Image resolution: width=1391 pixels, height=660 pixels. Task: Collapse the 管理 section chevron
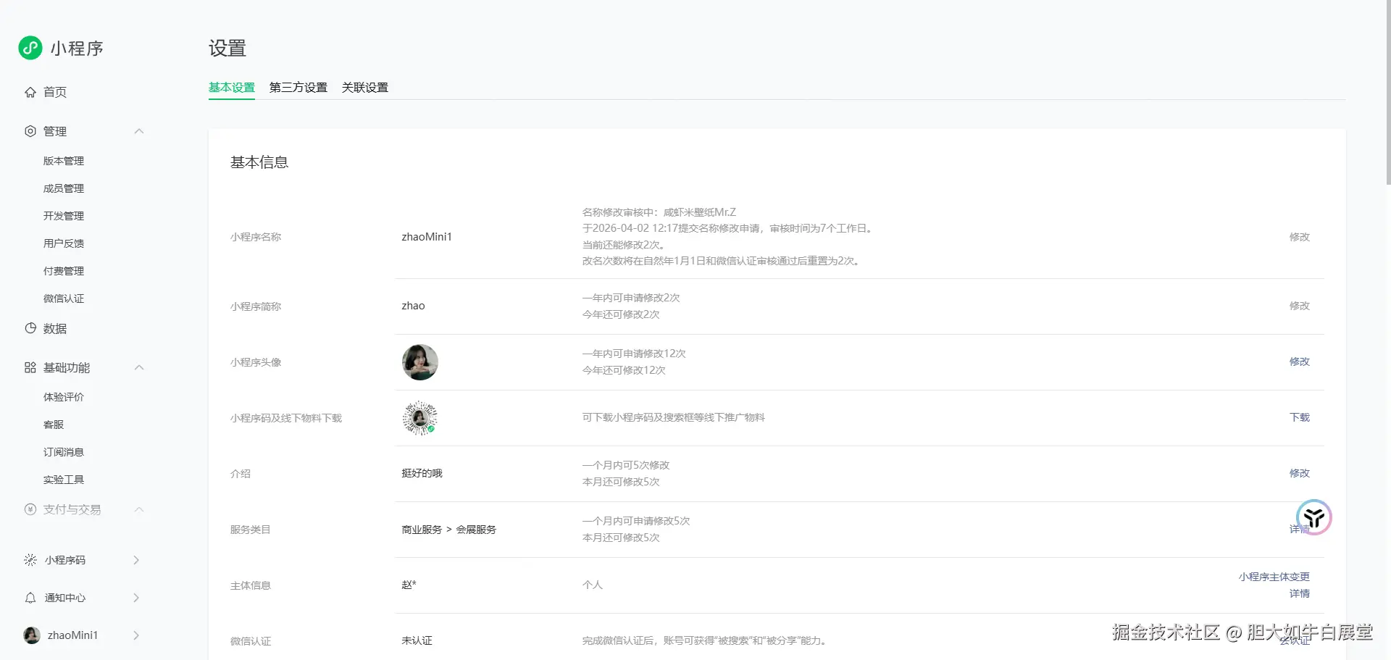139,131
